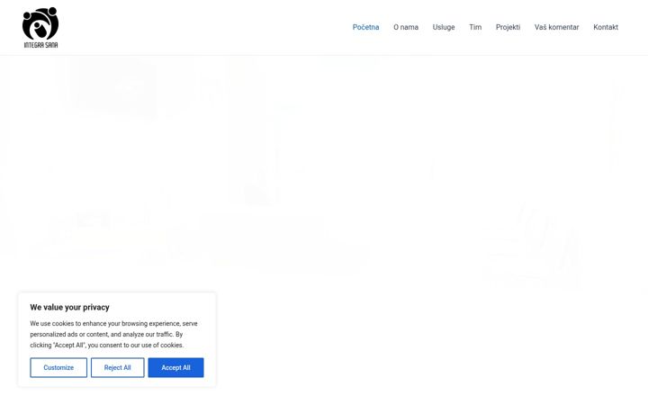
Task: Reject all cookies
Action: [117, 367]
